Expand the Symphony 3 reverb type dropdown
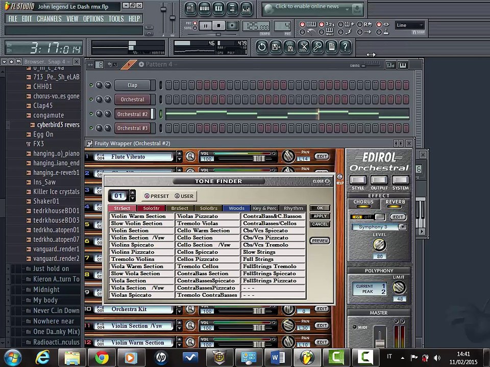 pyautogui.click(x=403, y=227)
